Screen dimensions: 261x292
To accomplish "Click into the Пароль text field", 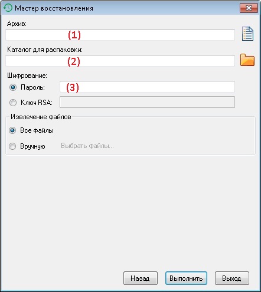I will coord(147,87).
